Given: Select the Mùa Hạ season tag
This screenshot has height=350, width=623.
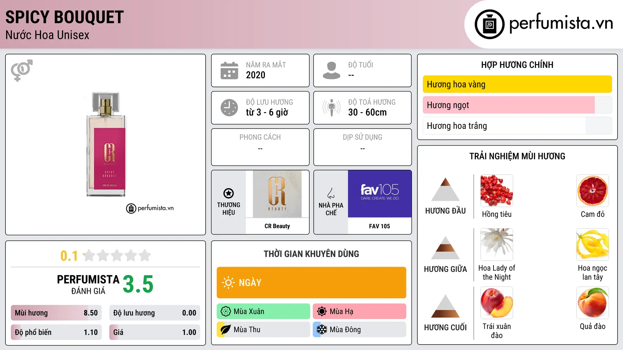Looking at the screenshot, I should pos(360,311).
